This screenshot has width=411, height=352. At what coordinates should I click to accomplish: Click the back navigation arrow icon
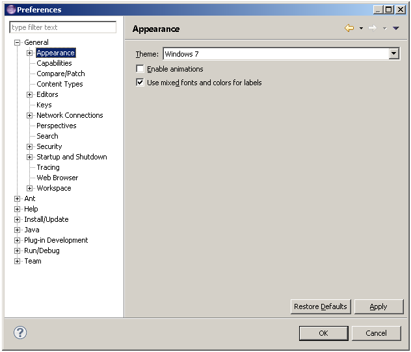click(x=349, y=28)
